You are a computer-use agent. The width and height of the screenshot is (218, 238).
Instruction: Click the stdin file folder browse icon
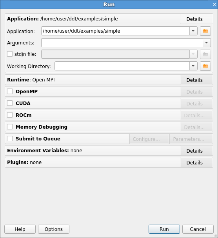(x=205, y=54)
